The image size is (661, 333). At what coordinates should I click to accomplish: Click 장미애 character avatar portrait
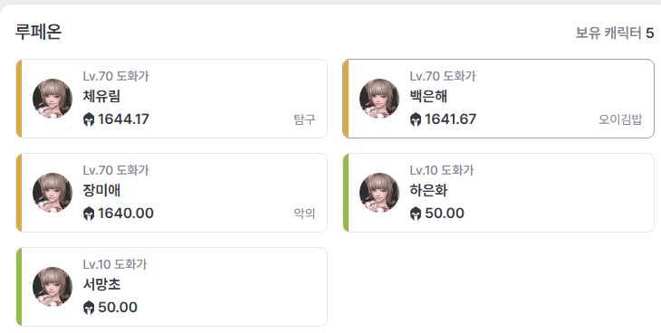53,192
